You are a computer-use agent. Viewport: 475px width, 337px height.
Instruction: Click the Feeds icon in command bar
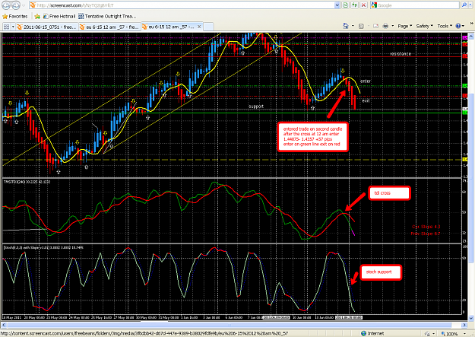[x=361, y=26]
